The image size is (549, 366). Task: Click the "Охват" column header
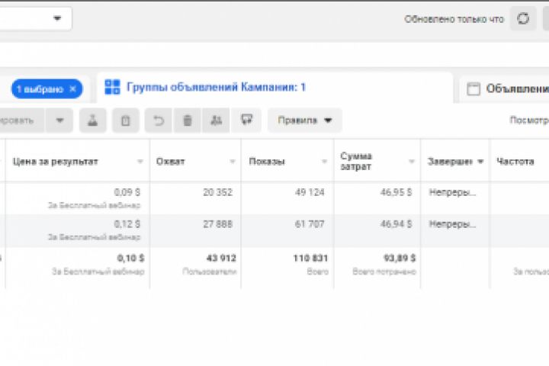pos(171,162)
